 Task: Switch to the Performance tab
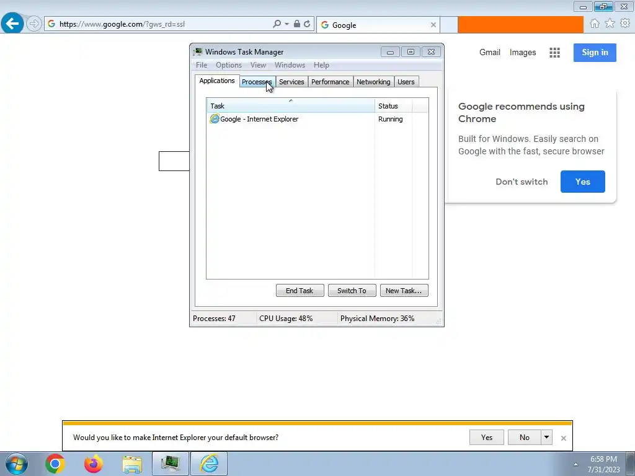[x=330, y=82]
